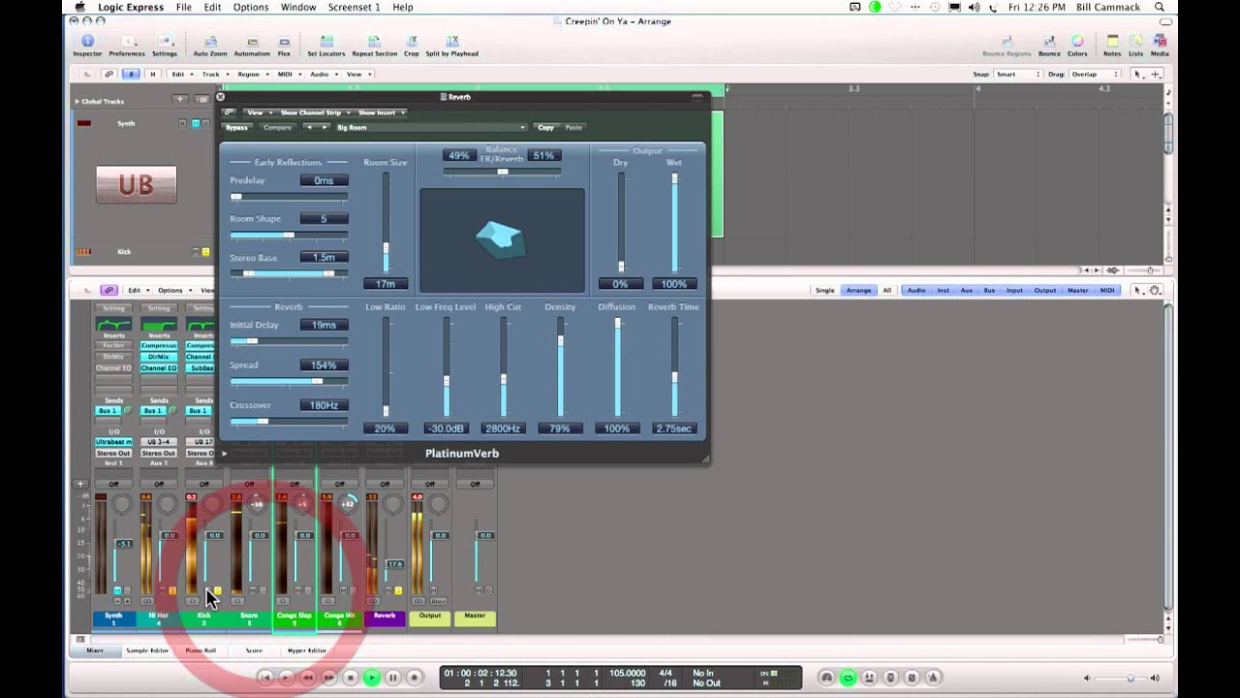The width and height of the screenshot is (1240, 698).
Task: Switch to the Piano Roll tab
Action: [201, 650]
